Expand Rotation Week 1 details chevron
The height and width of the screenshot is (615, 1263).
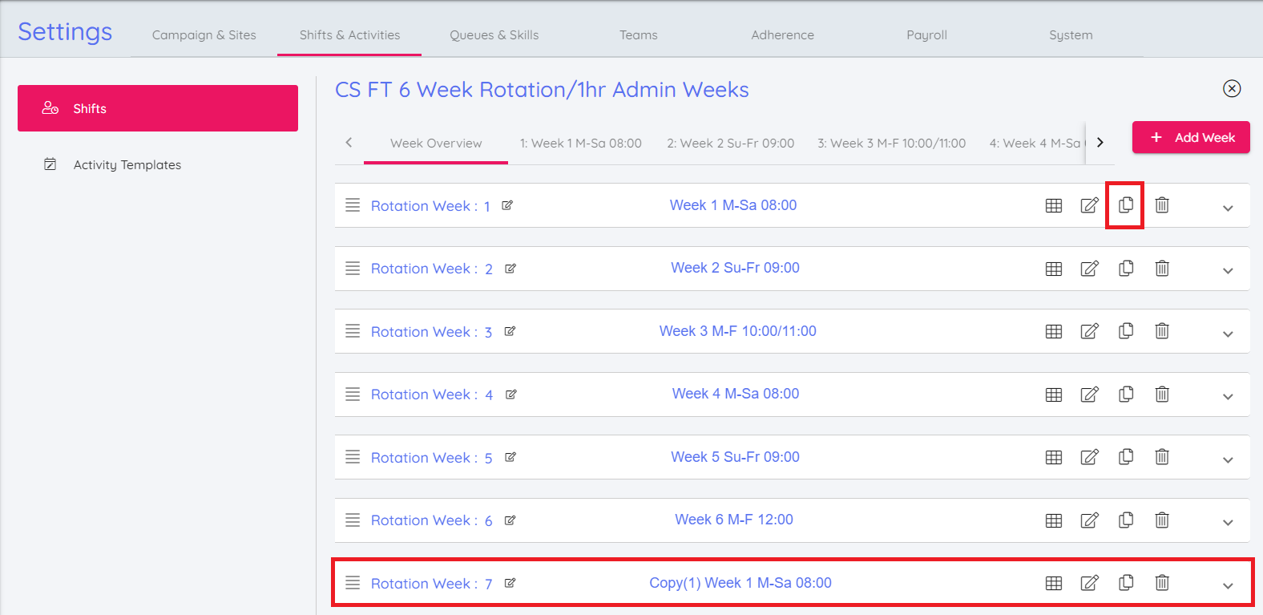pyautogui.click(x=1227, y=208)
